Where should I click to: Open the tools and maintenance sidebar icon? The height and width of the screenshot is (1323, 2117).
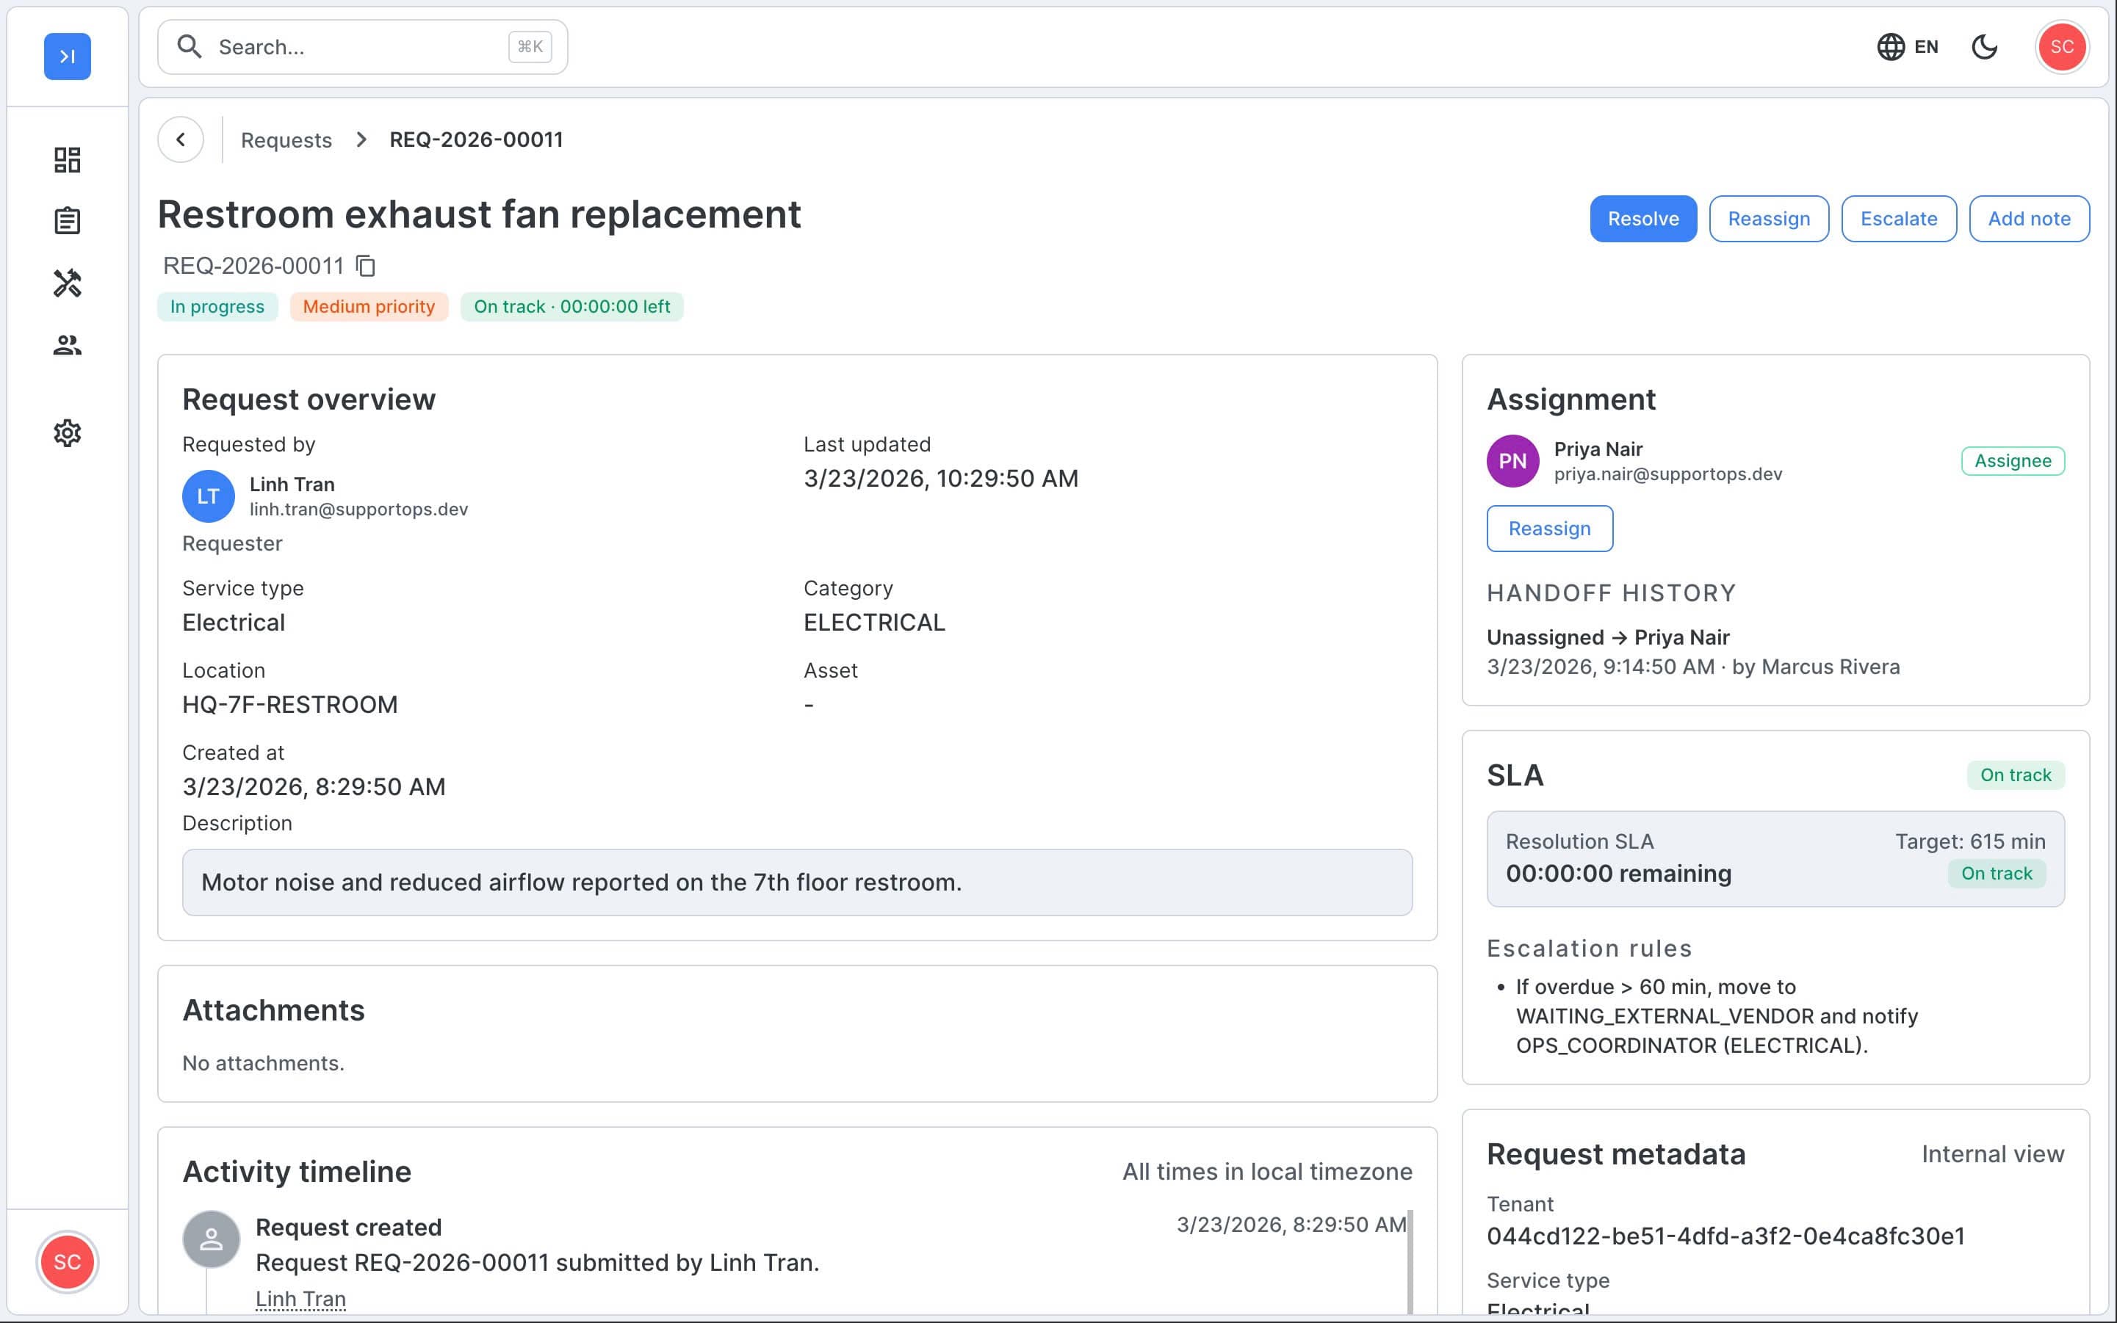(x=68, y=283)
